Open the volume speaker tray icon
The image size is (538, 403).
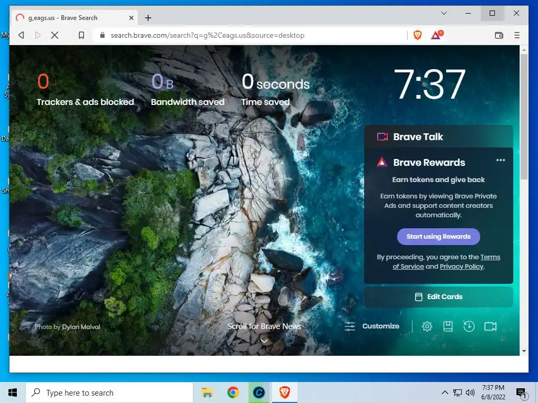[x=470, y=393]
